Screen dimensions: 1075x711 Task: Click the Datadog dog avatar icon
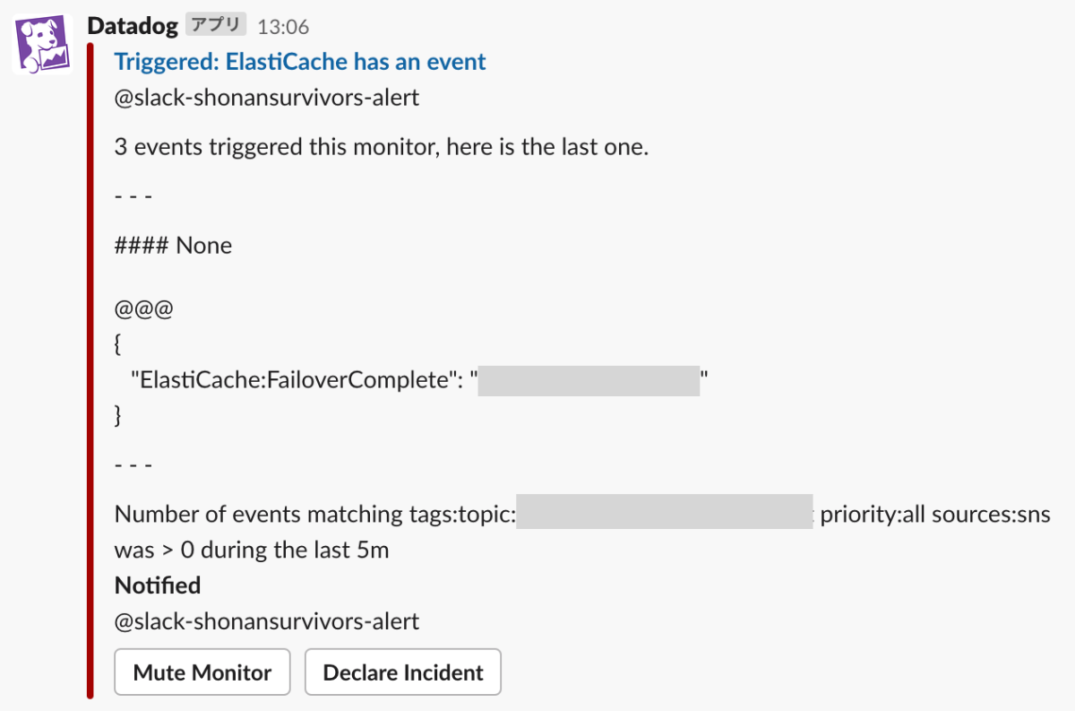coord(42,44)
